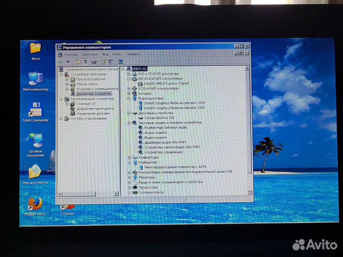Select Многопроцессорный компьютер с ACPI entry
The image size is (343, 257).
175,167
